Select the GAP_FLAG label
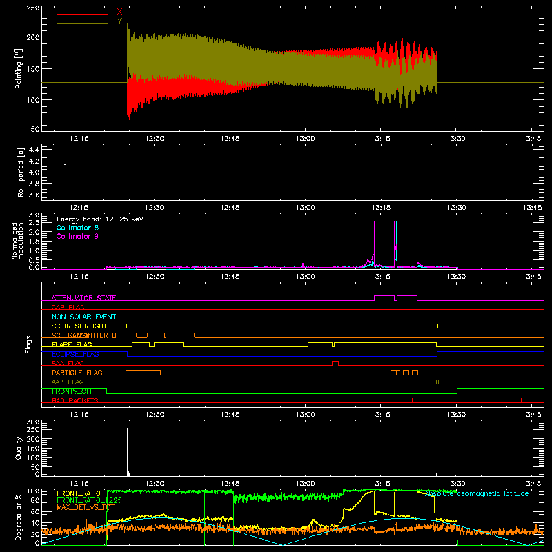Viewport: 552px width, 552px height. click(68, 307)
